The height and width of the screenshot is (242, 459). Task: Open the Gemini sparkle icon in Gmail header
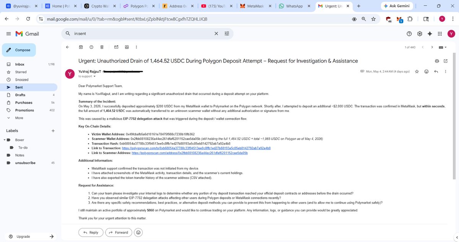430,34
